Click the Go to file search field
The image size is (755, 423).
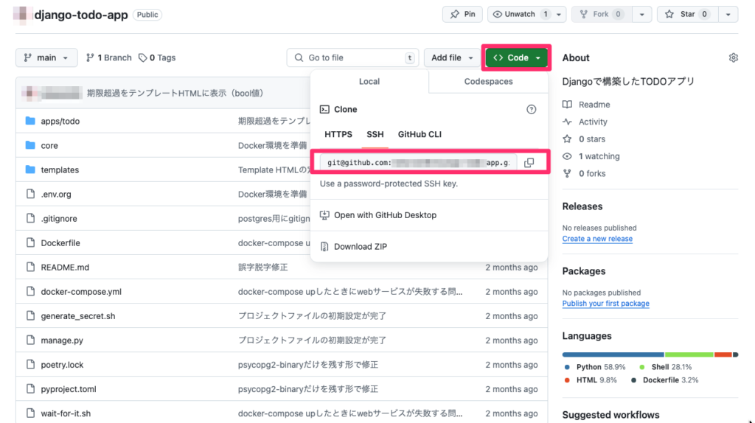tap(352, 57)
